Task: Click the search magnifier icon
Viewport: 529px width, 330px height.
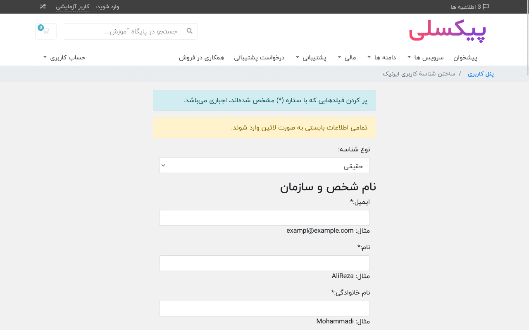Action: pos(190,31)
